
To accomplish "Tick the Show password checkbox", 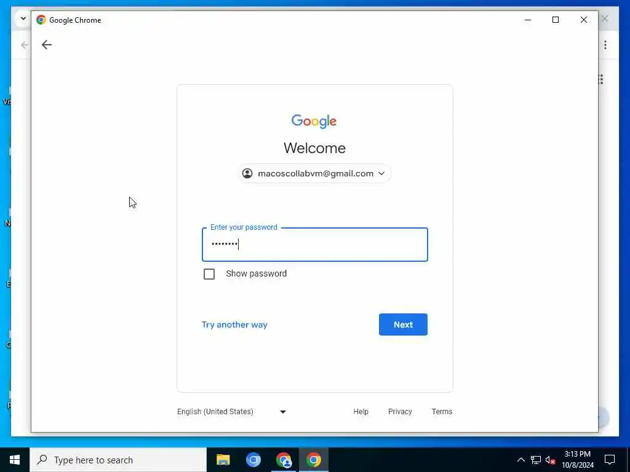I will point(209,274).
